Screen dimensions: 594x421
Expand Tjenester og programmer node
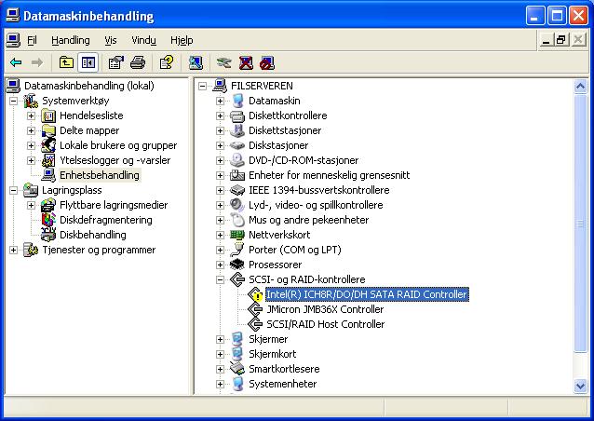(x=13, y=251)
